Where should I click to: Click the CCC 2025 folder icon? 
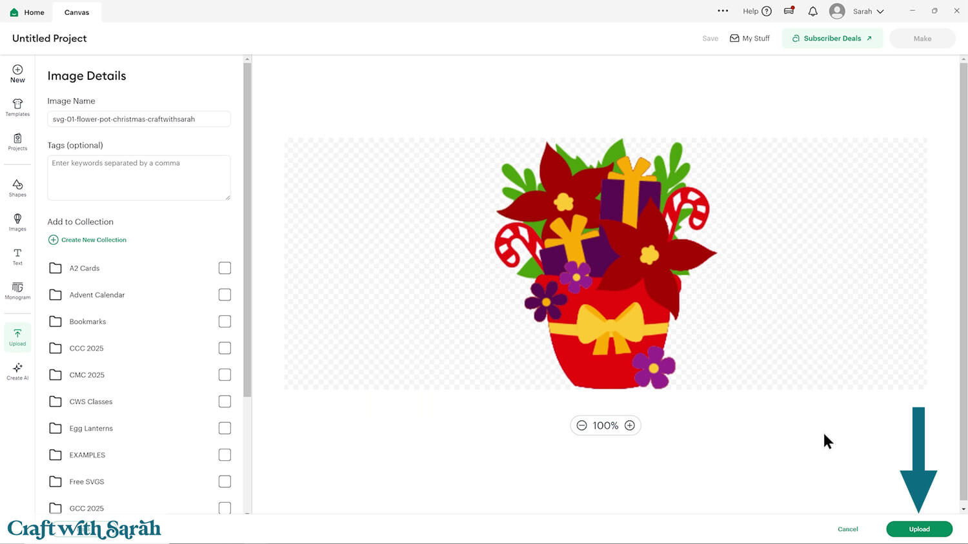(x=55, y=348)
